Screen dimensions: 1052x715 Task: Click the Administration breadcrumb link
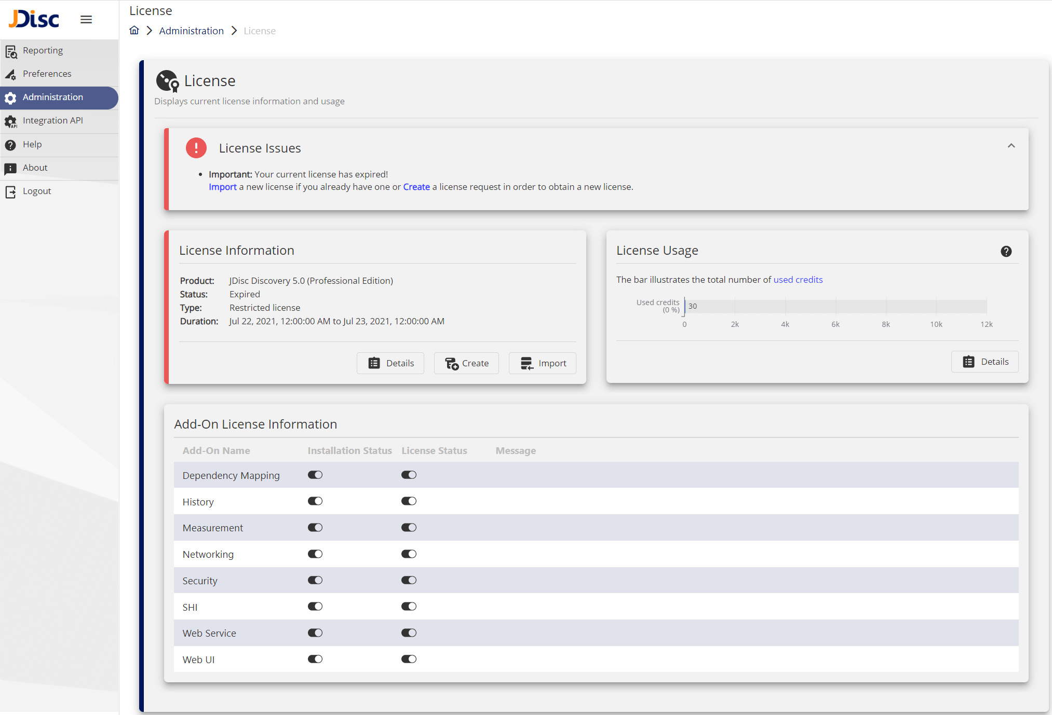pyautogui.click(x=191, y=31)
